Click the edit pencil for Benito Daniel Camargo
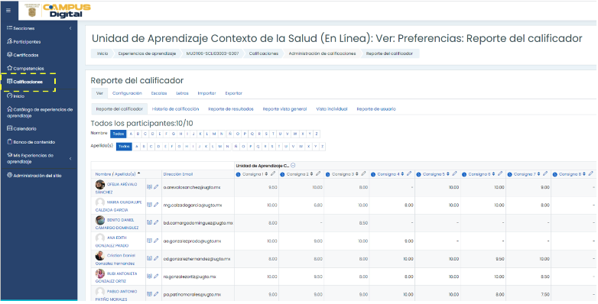The width and height of the screenshot is (598, 304). click(x=156, y=222)
